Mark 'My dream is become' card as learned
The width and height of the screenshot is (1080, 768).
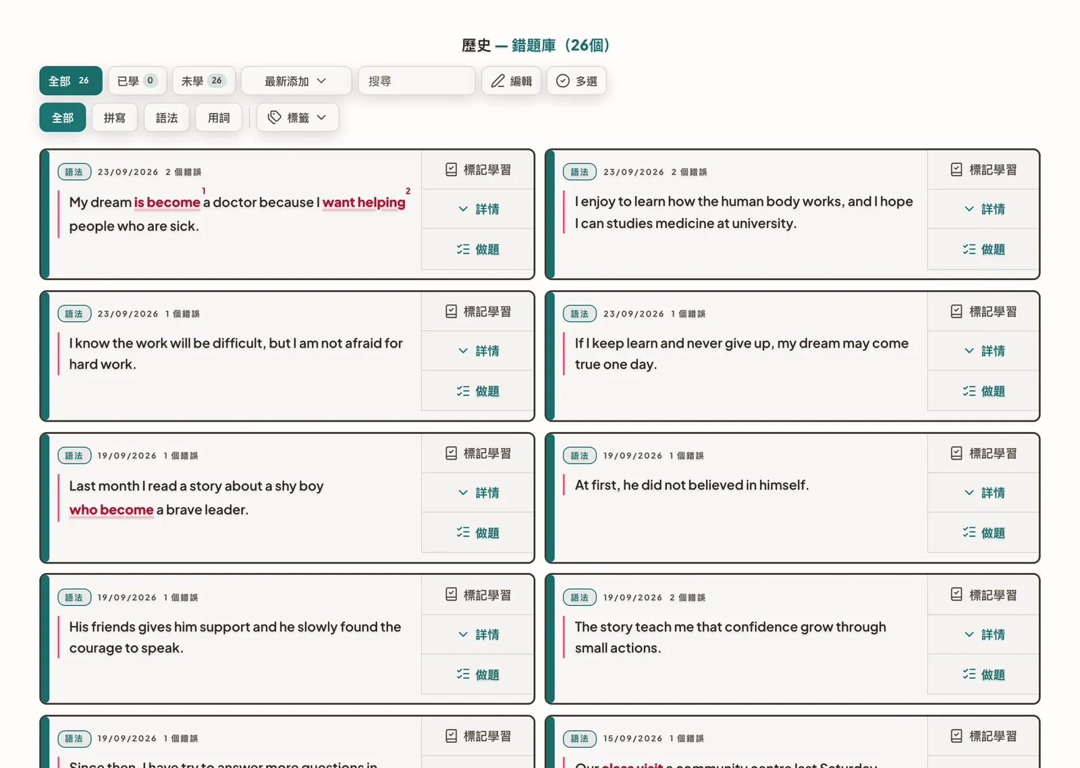tap(478, 169)
